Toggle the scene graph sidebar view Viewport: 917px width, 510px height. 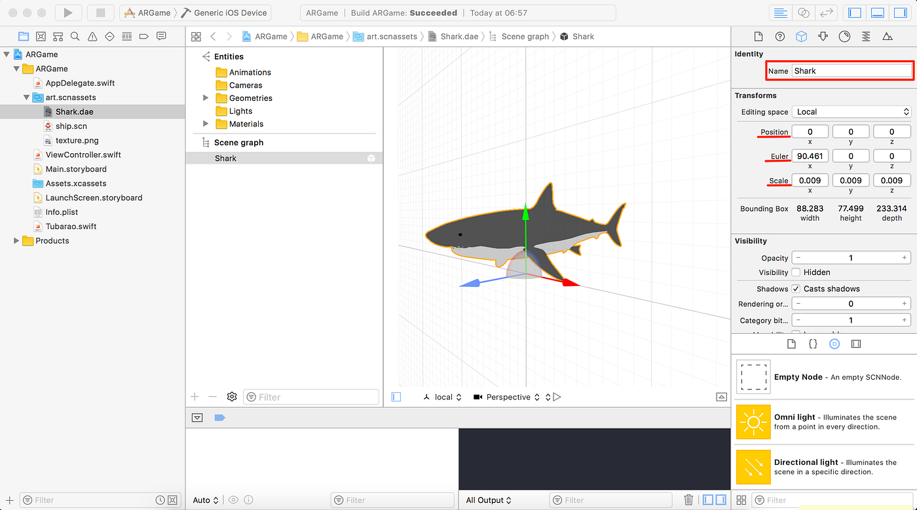point(396,397)
